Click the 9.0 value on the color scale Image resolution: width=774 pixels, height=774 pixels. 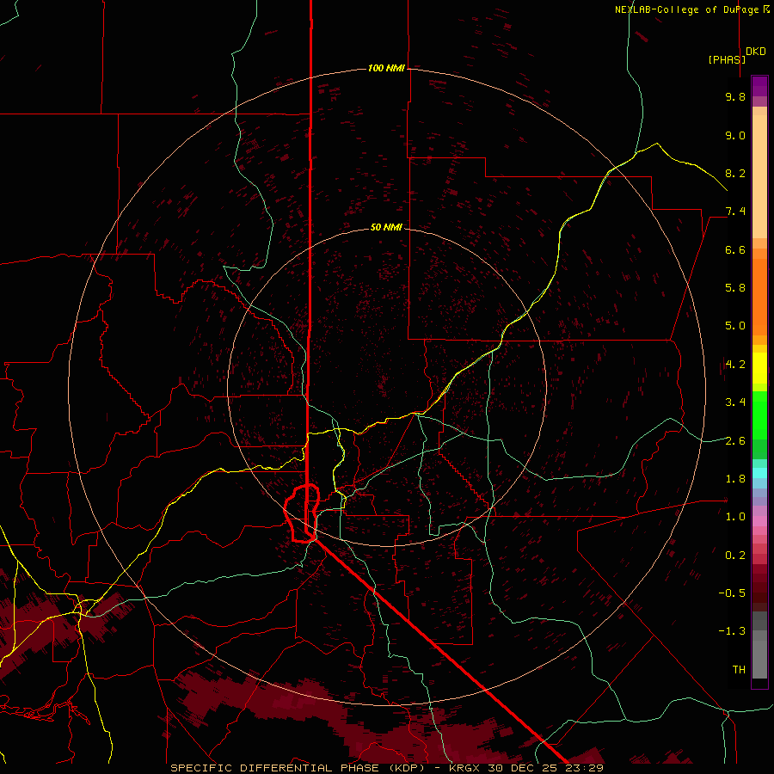pos(735,135)
